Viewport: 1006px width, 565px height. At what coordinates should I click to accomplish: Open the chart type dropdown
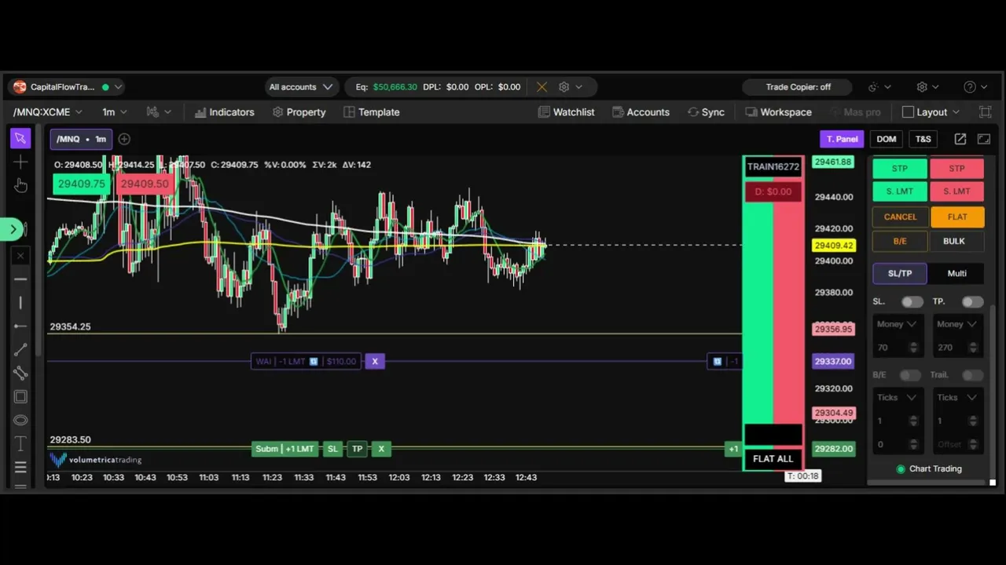coord(159,112)
